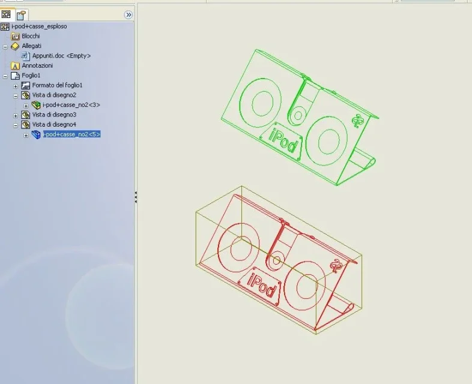This screenshot has width=472, height=384.
Task: Click the Vista di disegno2 view icon
Action: point(26,95)
